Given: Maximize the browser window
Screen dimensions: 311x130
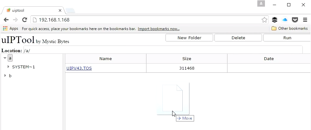Looking at the screenshot, I should 289,5.
